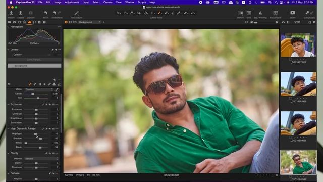Open the Learn panel icon
Image resolution: width=323 pixels, height=182 pixels.
tap(293, 13)
